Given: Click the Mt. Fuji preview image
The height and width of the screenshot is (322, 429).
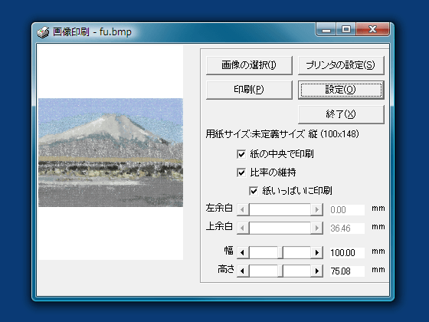Looking at the screenshot, I should point(110,153).
